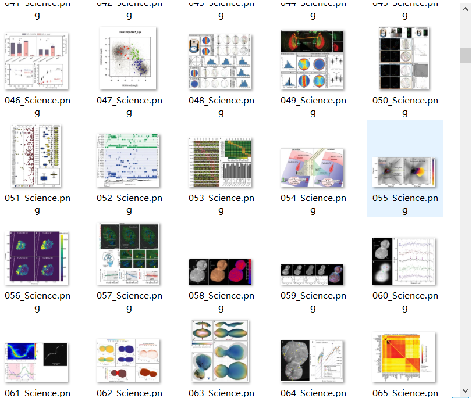
Task: Select the 049_Science.png thumbnail
Action: point(312,59)
